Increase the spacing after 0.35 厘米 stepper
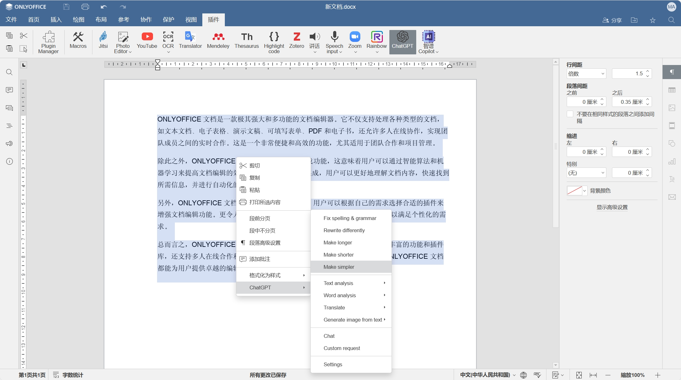 (x=648, y=100)
